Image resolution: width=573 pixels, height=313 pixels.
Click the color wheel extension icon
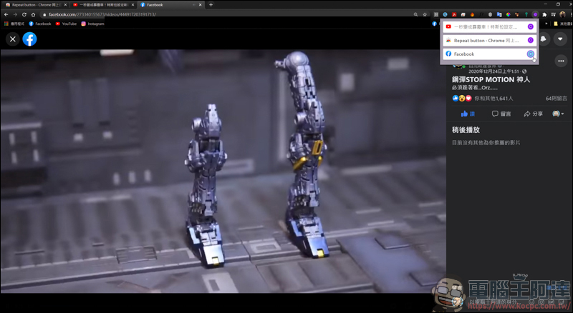tap(509, 14)
